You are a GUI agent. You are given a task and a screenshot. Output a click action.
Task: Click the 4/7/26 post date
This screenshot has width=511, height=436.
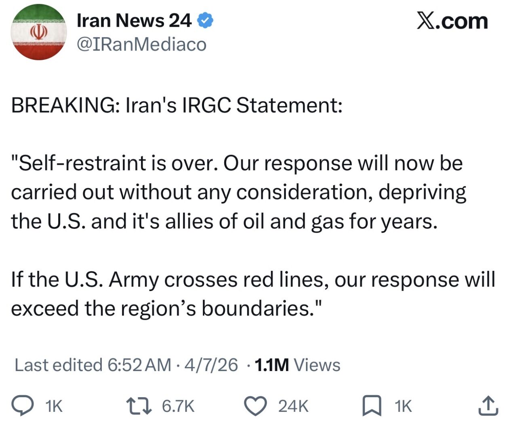[x=211, y=365]
